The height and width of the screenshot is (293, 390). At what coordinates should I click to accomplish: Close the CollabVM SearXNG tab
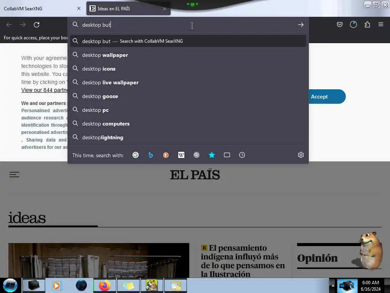(79, 8)
